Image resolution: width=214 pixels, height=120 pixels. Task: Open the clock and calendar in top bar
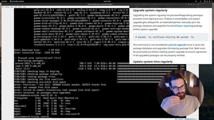pyautogui.click(x=107, y=1)
